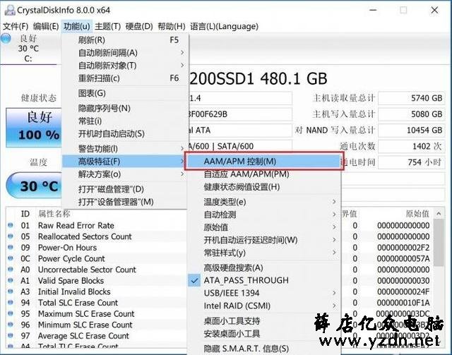Choose 打开"磁盘管理"(D) item
The height and width of the screenshot is (355, 452).
pyautogui.click(x=125, y=189)
